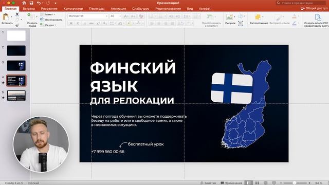
Task: Undo the last action
Action: coord(39,3)
